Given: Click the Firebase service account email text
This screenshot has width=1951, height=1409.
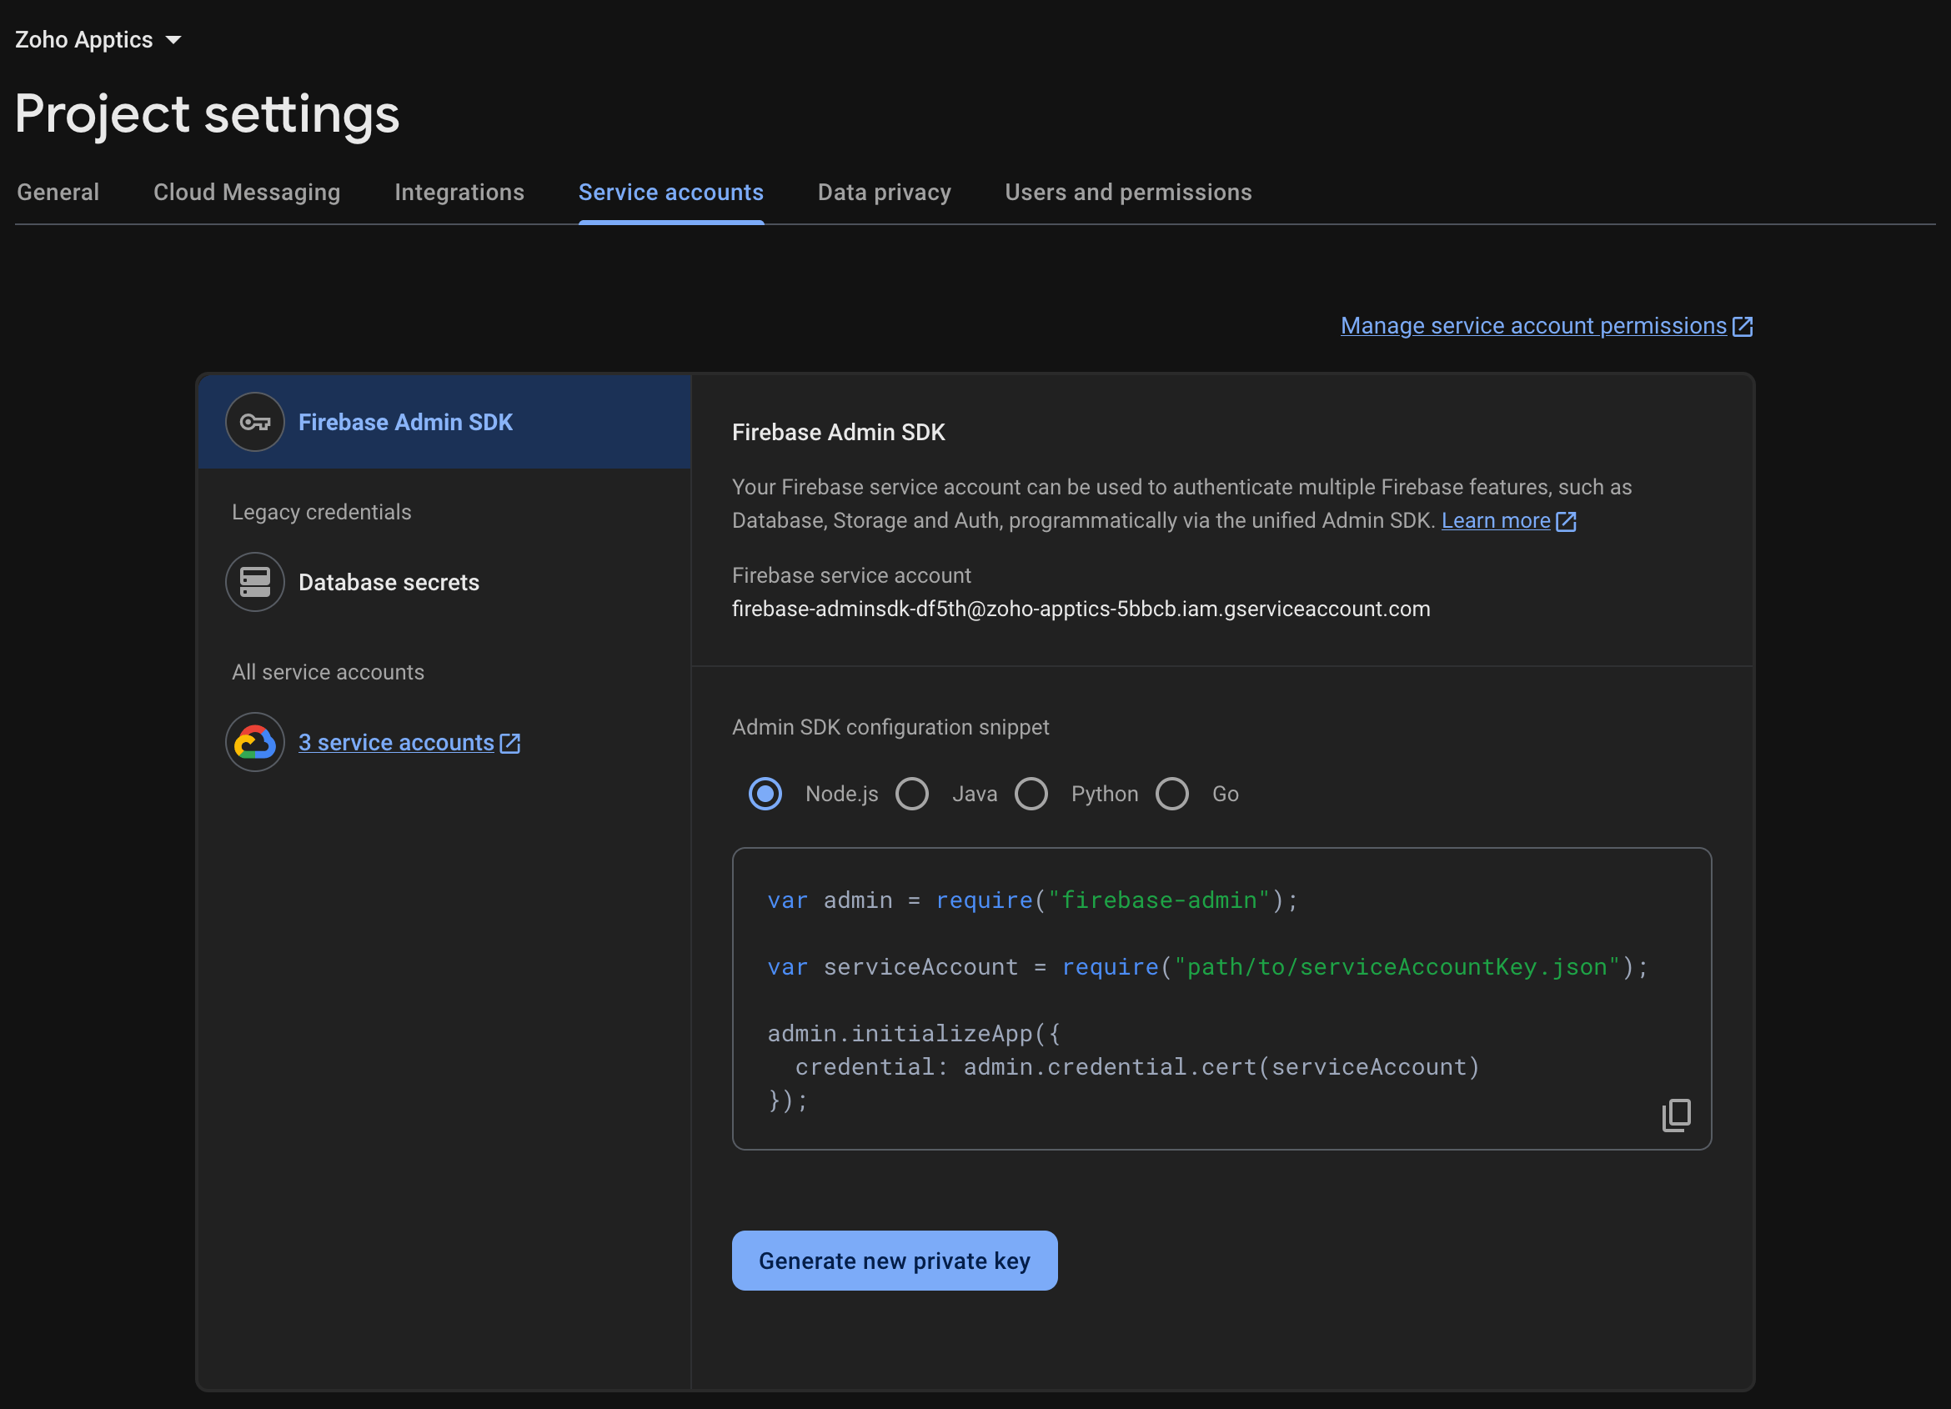Looking at the screenshot, I should 1081,609.
